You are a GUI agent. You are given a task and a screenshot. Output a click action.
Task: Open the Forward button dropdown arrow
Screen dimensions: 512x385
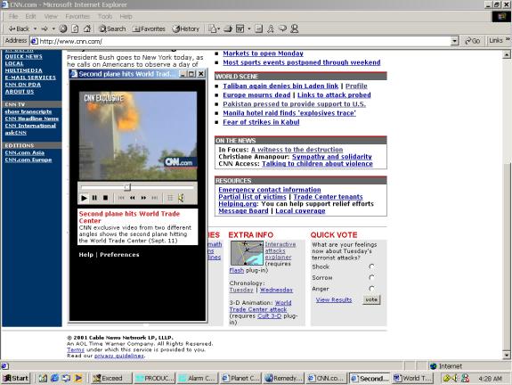click(53, 29)
